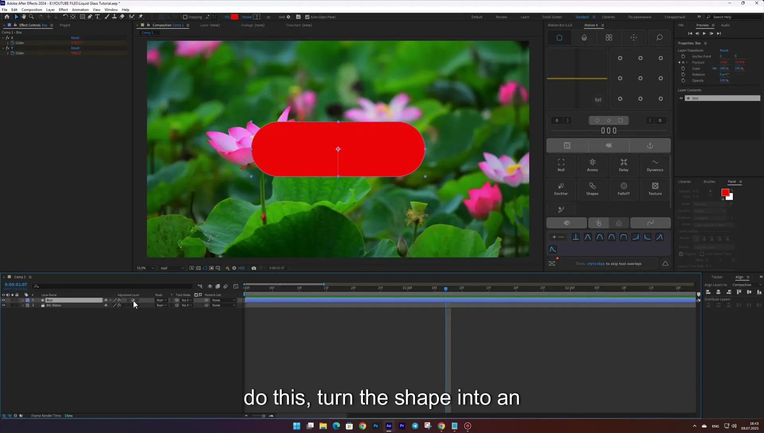Click the Delay tool in Motion 4
Screen dimensions: 764x433
(x=624, y=165)
